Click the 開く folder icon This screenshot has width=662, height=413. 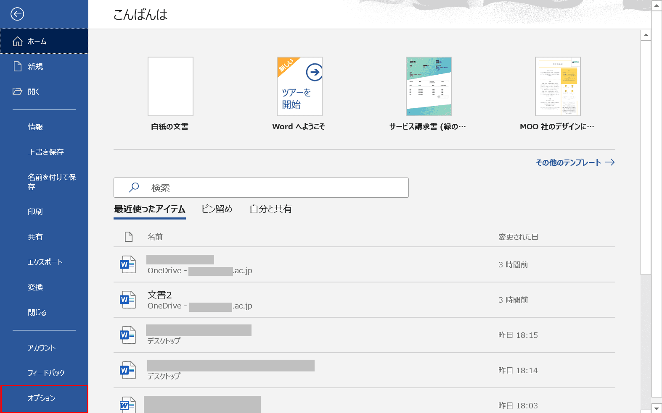coord(18,91)
